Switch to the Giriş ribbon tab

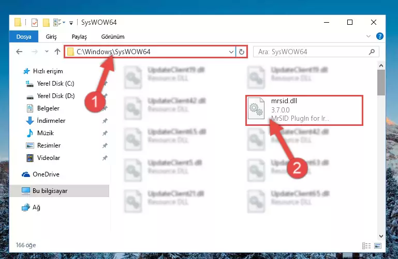point(51,37)
